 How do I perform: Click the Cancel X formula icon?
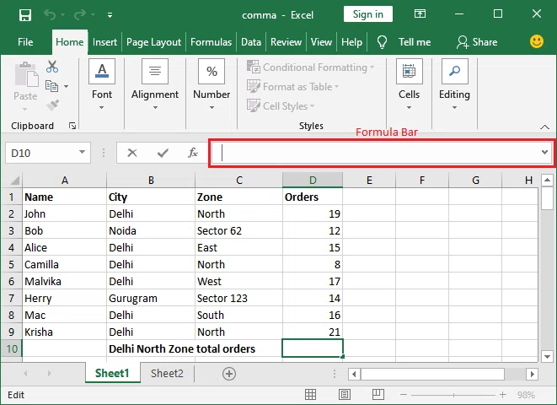point(132,153)
